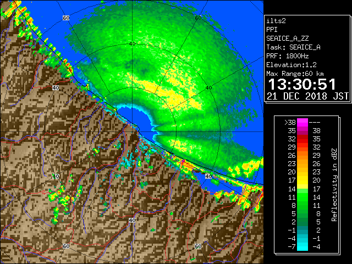Click the 'Max Range:60 km' line
The image size is (352, 264).
[x=295, y=74]
